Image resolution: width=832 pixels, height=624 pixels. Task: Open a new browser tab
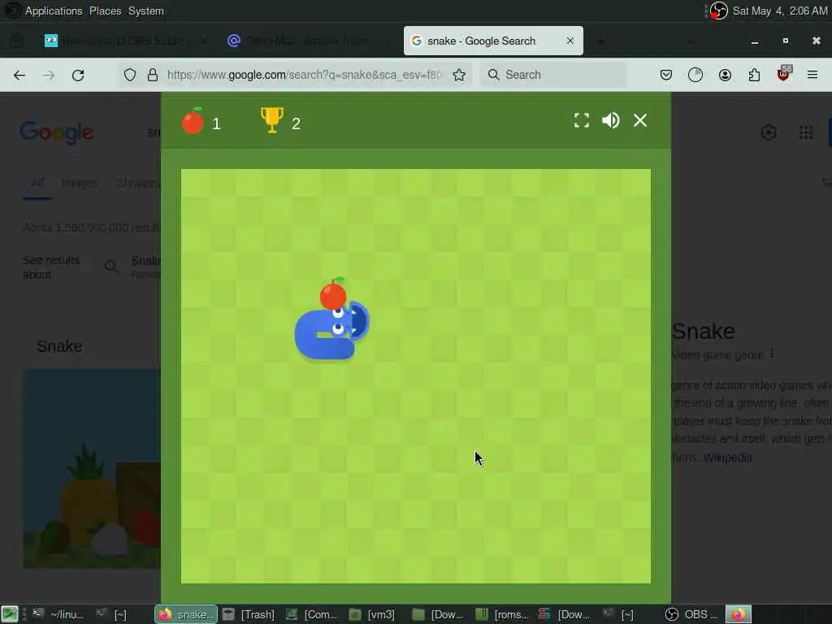click(x=601, y=41)
